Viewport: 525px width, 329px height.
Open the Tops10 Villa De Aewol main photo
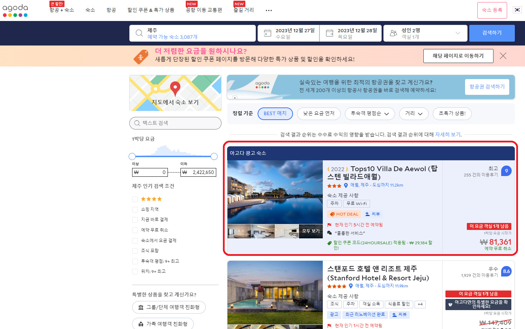275,192
